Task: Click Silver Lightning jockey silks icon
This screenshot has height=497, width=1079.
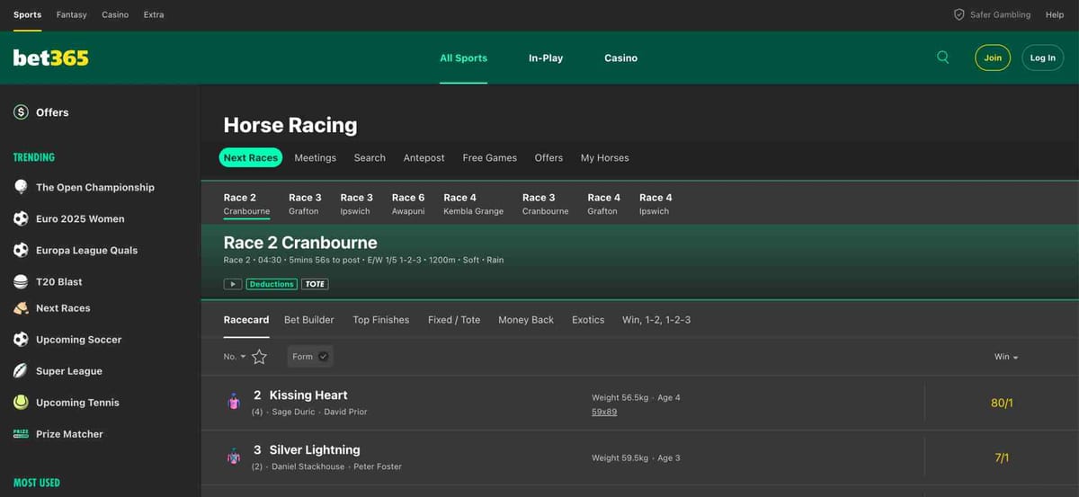Action: [234, 457]
